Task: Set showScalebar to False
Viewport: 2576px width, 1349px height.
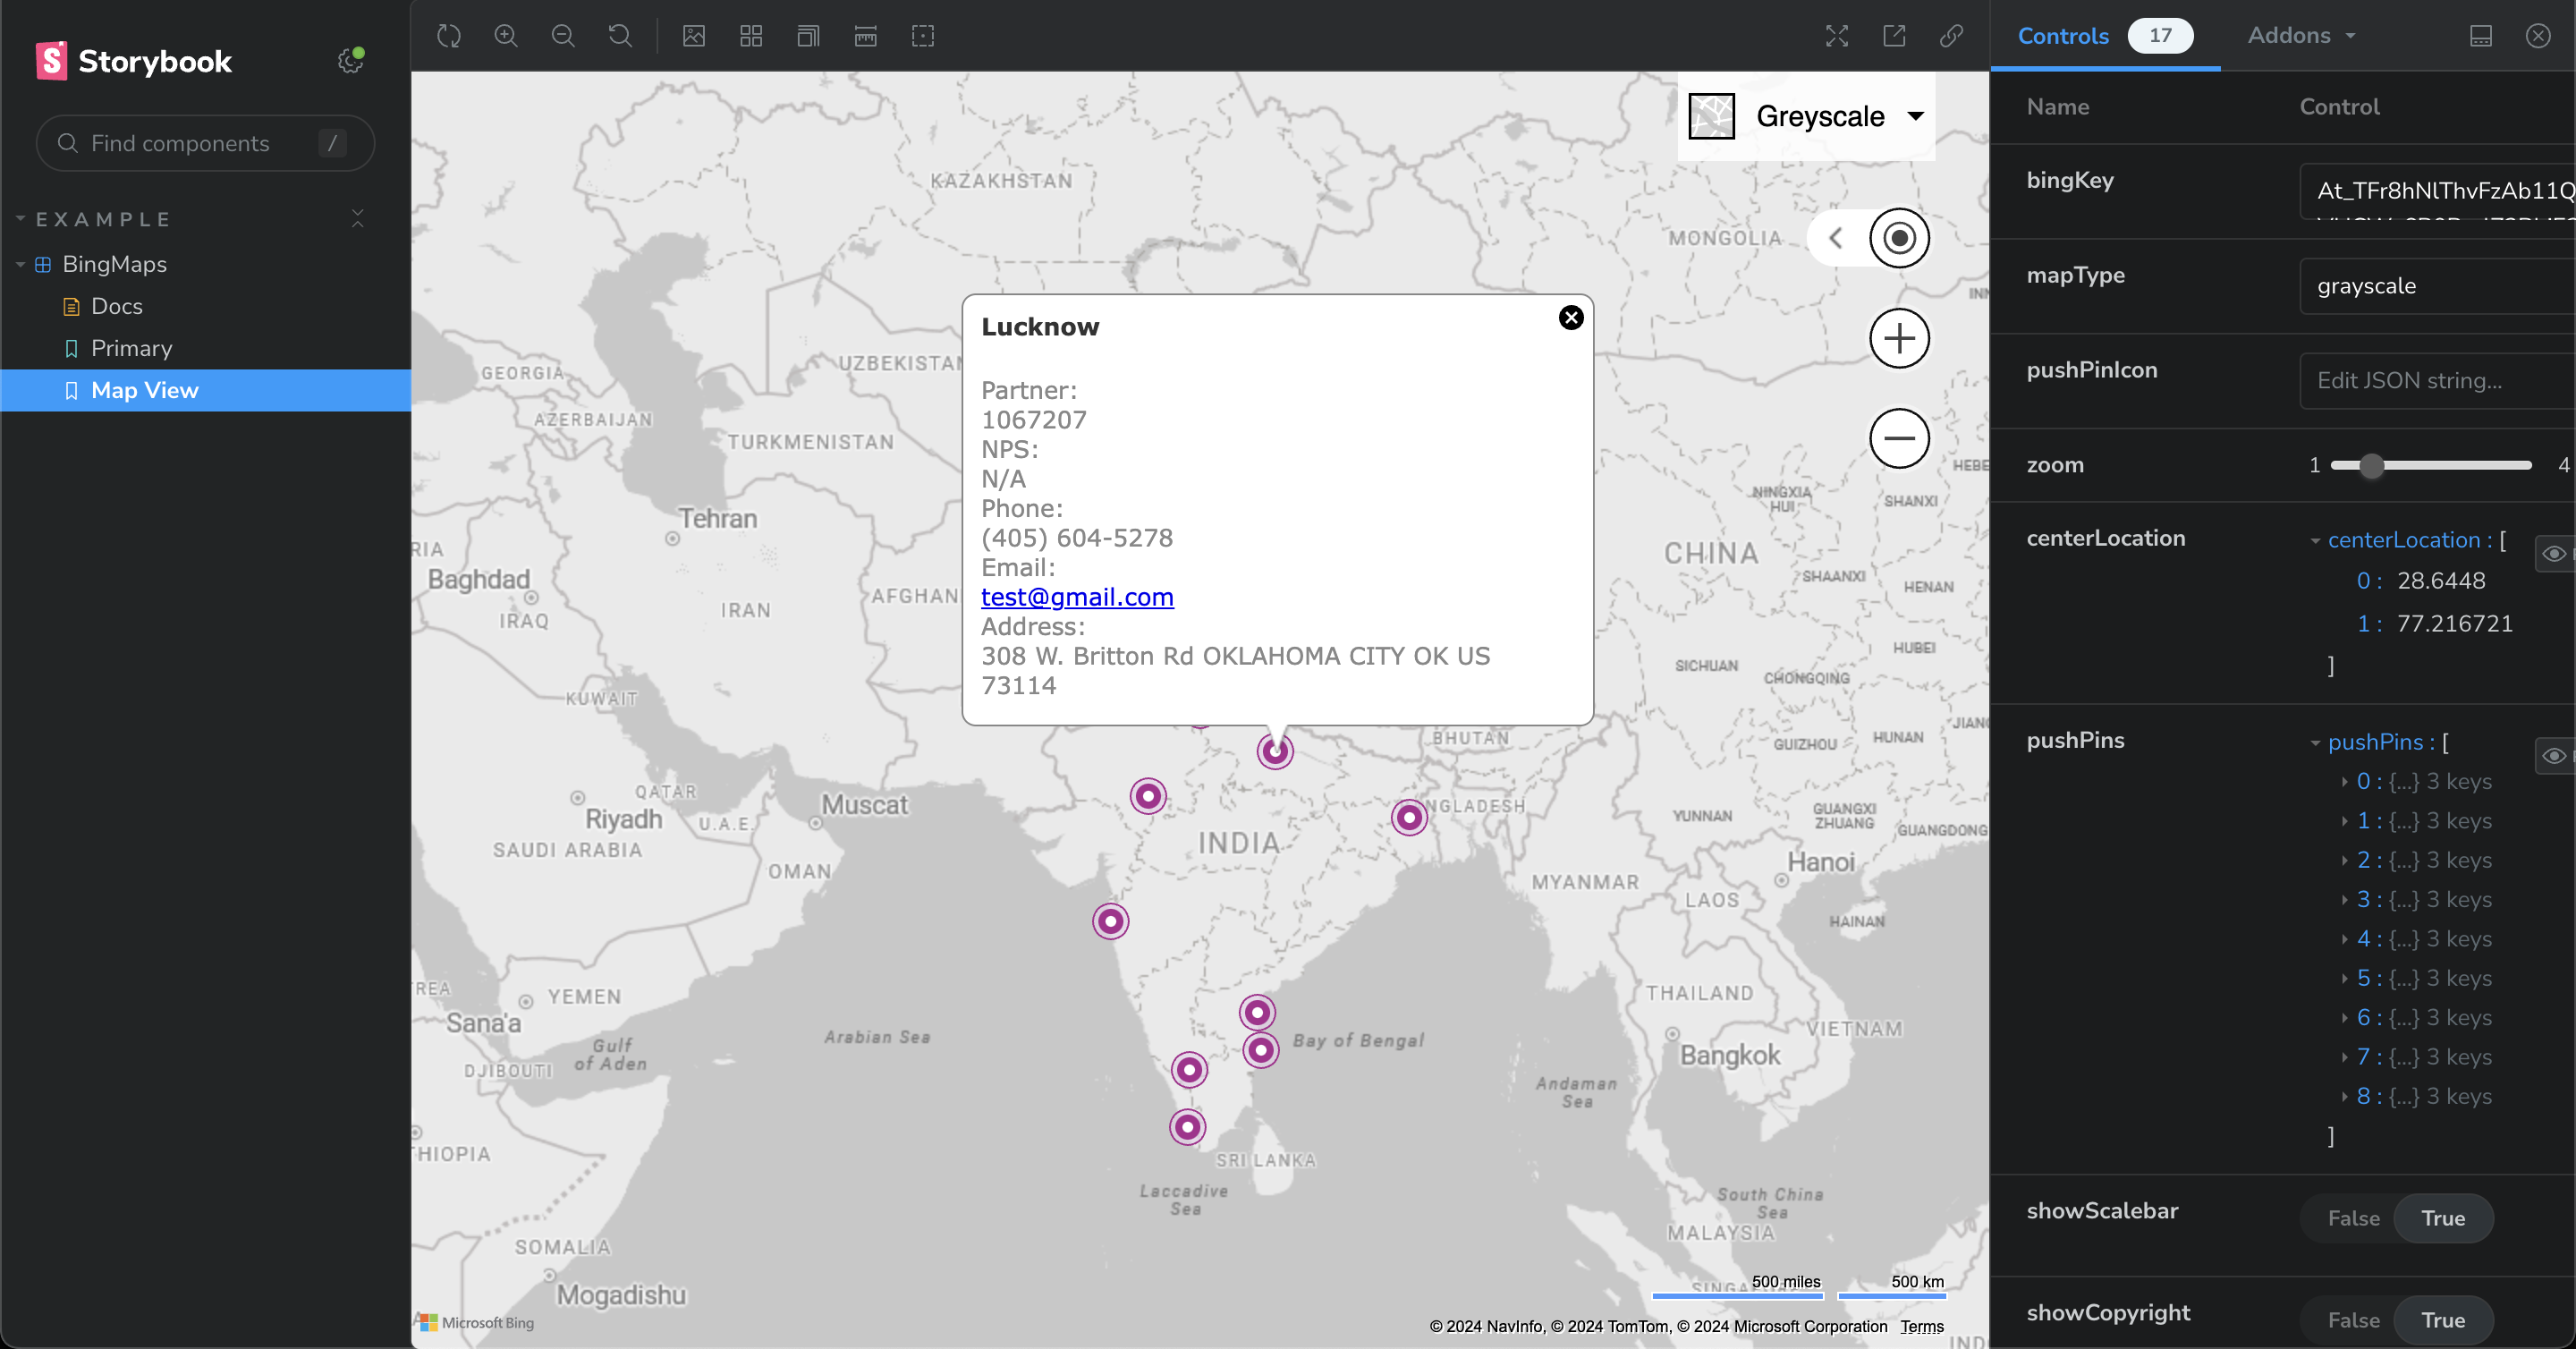Action: 2353,1218
